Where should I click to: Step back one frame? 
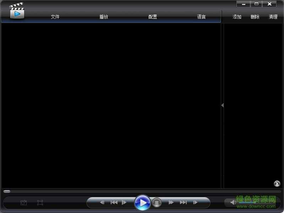(102, 202)
